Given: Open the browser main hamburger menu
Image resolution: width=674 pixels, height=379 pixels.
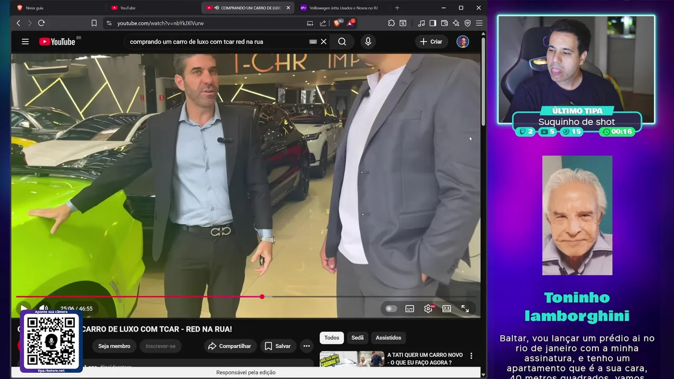Looking at the screenshot, I should click(x=479, y=23).
